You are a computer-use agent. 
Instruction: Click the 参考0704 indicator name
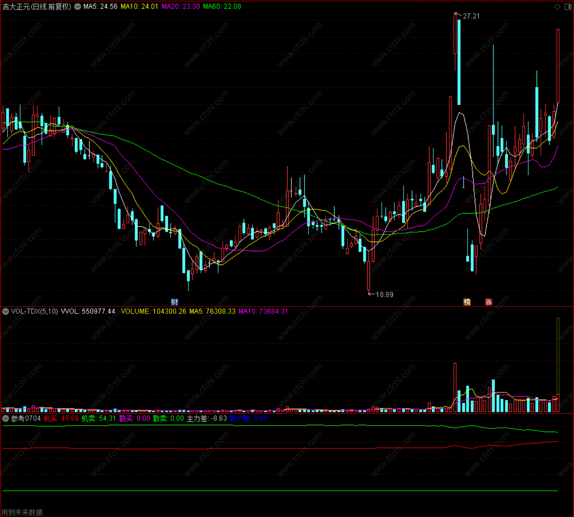click(26, 419)
